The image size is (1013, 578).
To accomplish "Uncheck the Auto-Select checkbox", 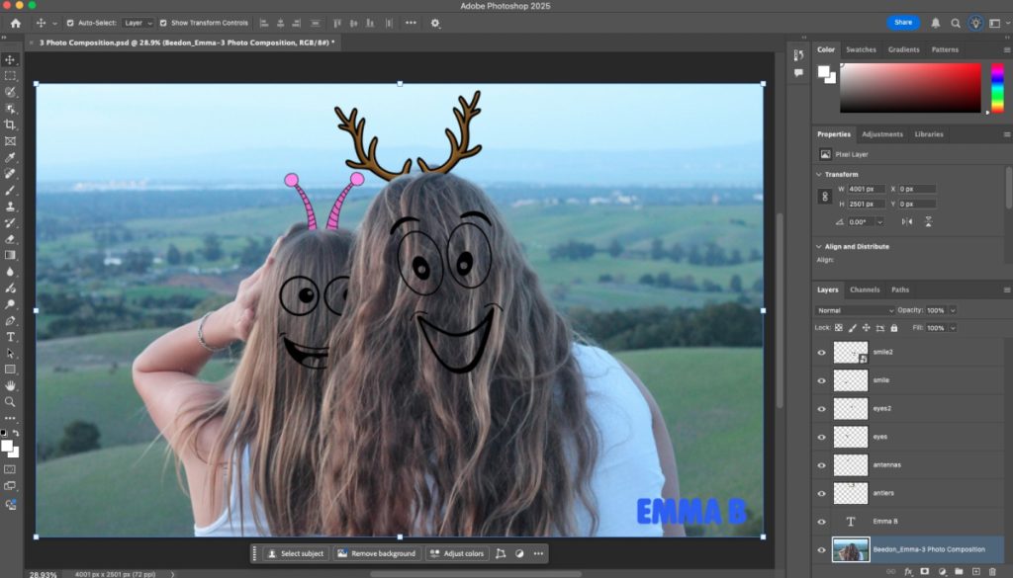I will 70,23.
